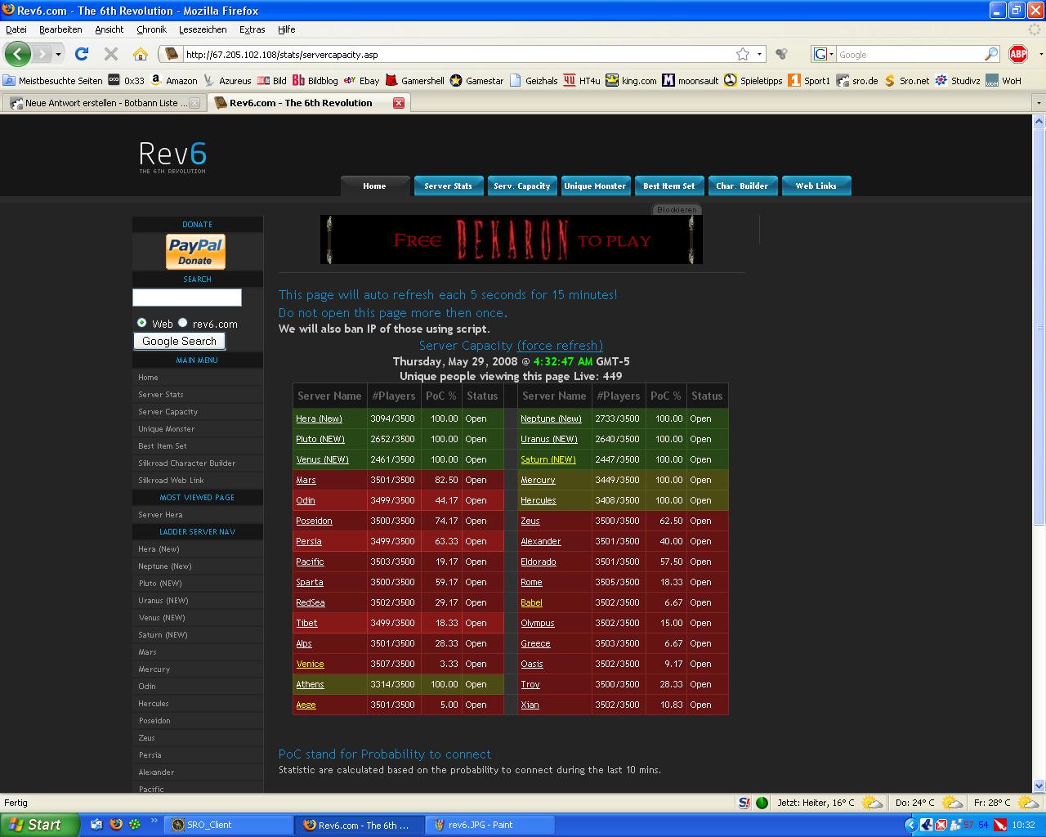The width and height of the screenshot is (1046, 837).
Task: Open the Lesezeichen menu
Action: tap(203, 29)
